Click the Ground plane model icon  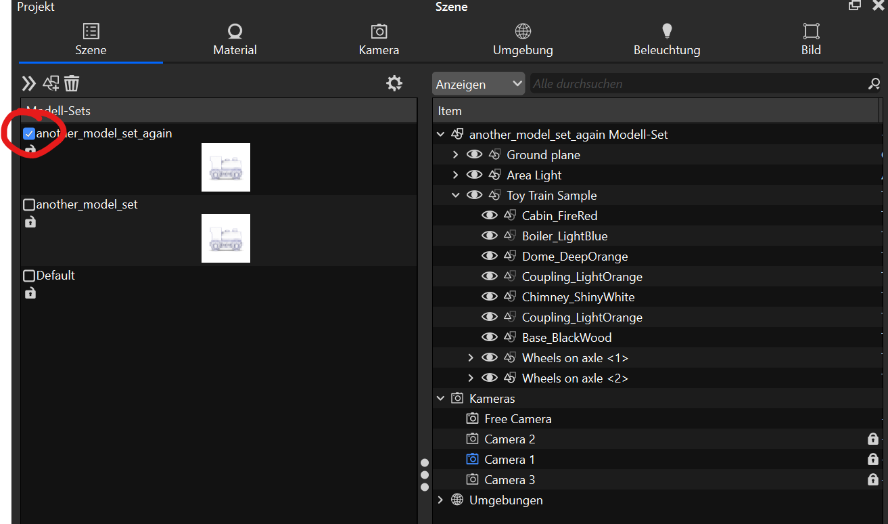coord(494,155)
